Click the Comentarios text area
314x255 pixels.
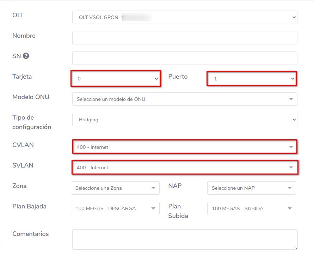[184, 239]
